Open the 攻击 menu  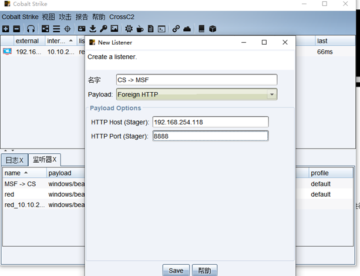(x=65, y=17)
